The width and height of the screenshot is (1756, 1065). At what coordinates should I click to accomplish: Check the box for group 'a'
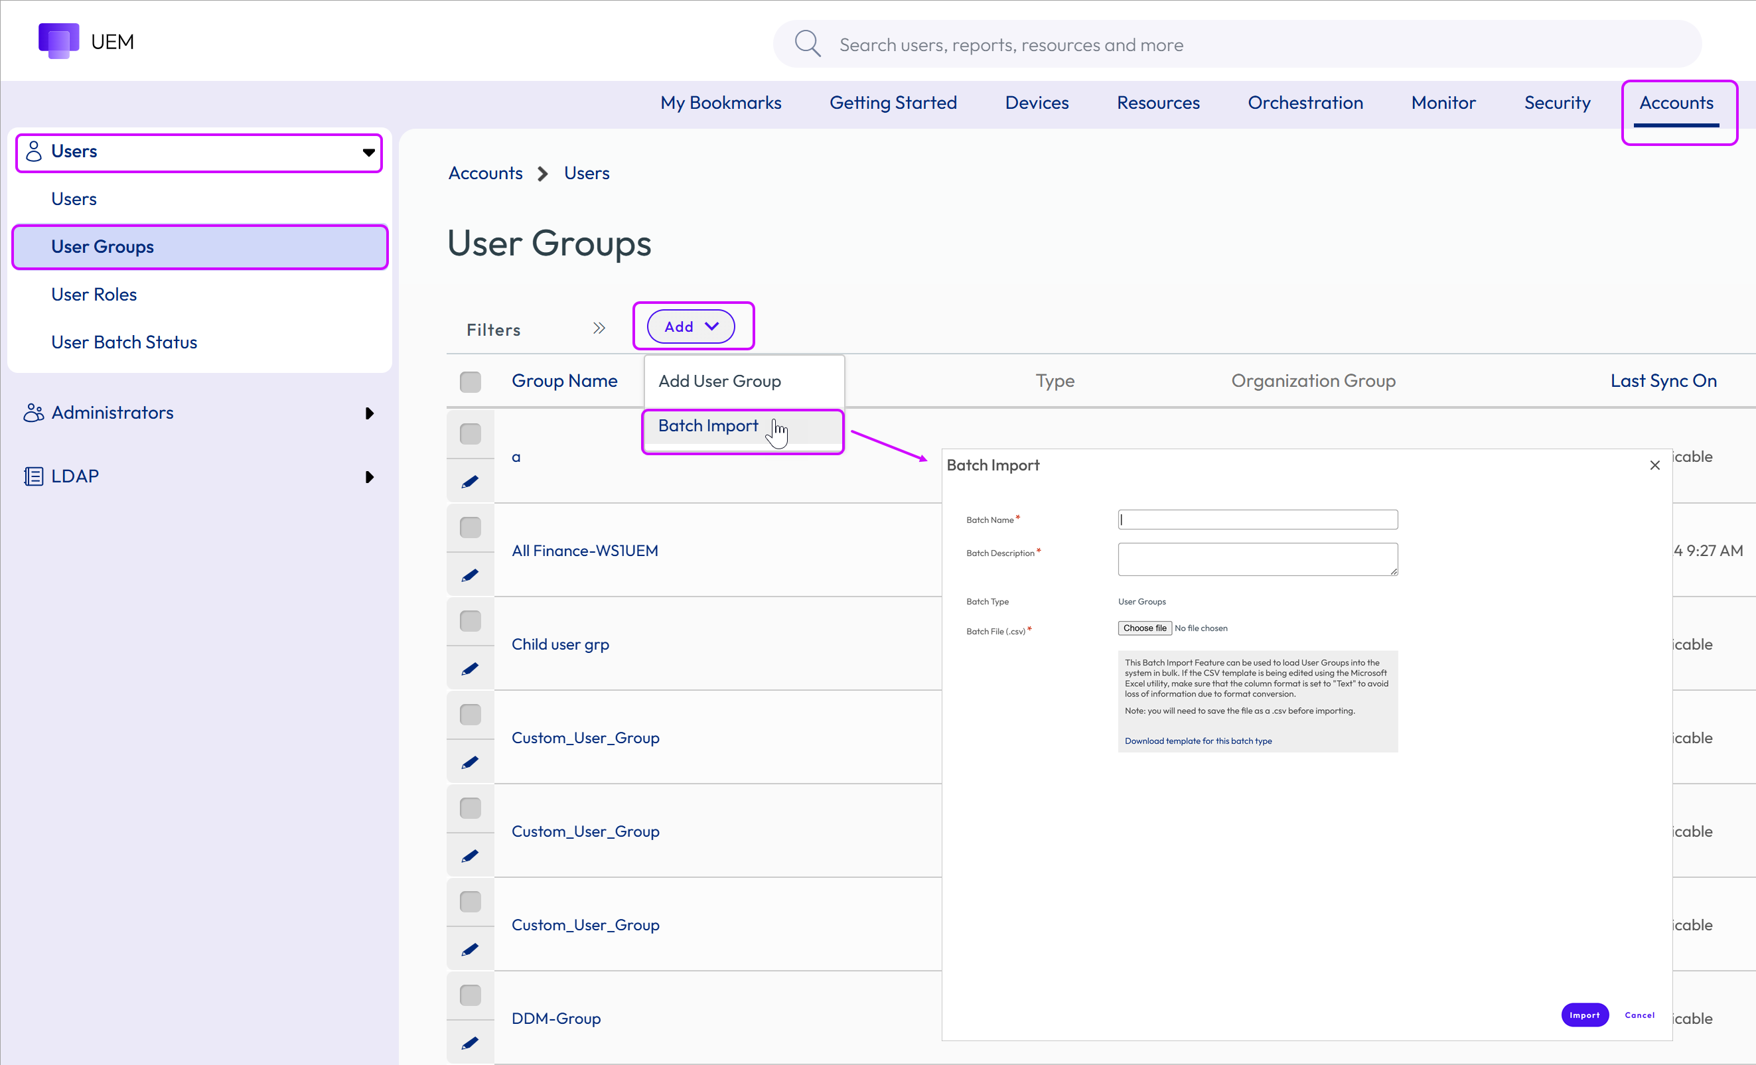coord(471,434)
